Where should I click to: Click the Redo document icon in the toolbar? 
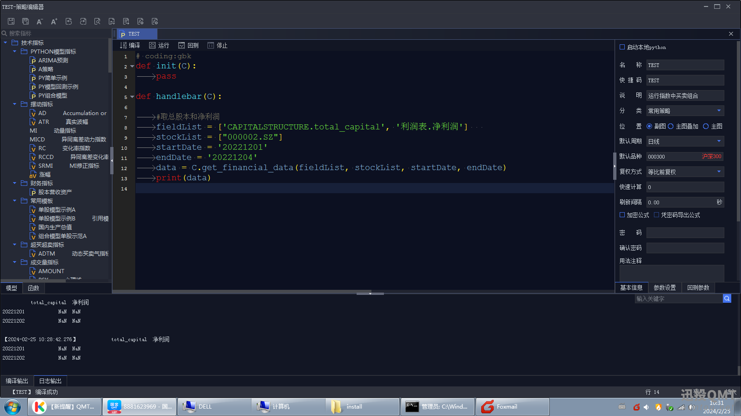pos(83,21)
